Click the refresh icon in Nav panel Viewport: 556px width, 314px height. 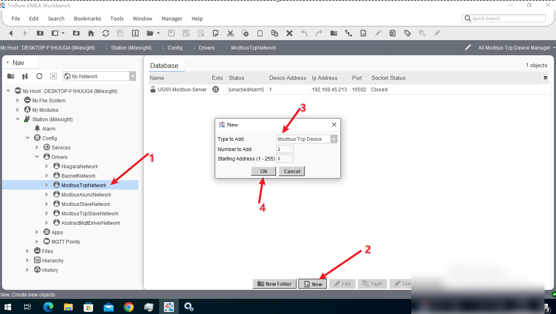pyautogui.click(x=39, y=76)
